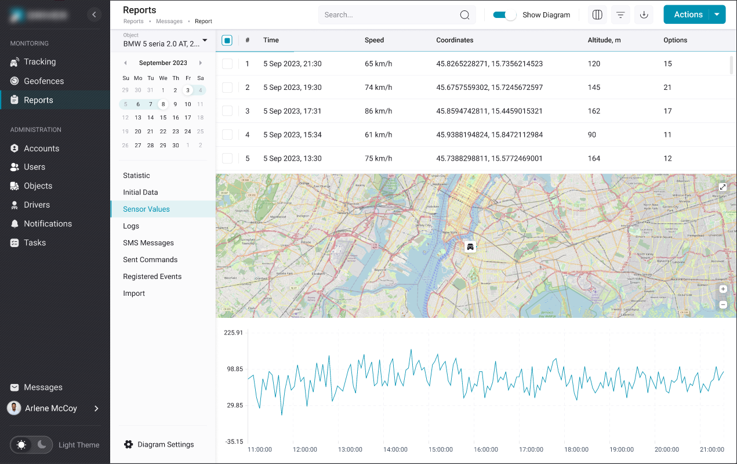
Task: Open the filter icon in top toolbar
Action: pos(620,15)
